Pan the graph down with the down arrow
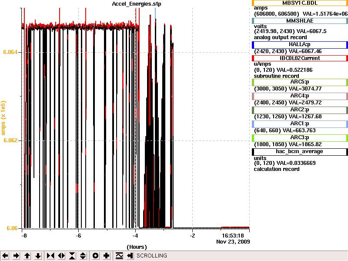This screenshot has height=261, width=348. 38,256
